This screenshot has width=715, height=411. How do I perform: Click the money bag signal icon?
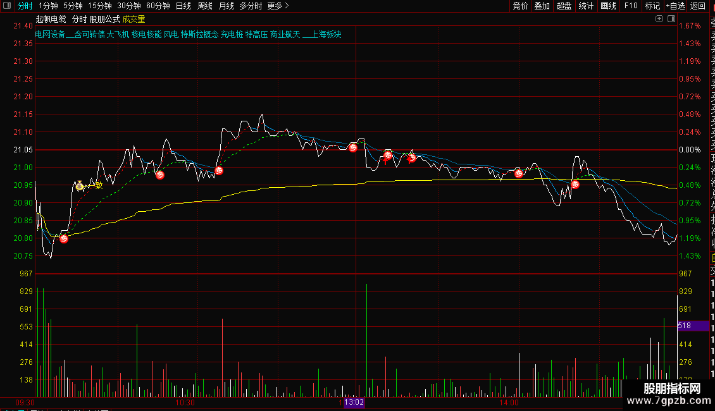(79, 185)
